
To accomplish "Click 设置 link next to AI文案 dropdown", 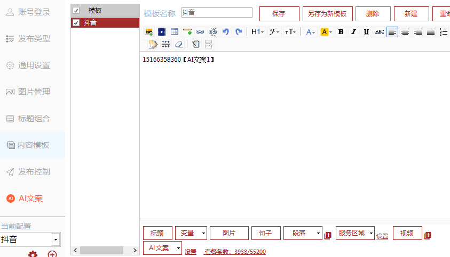I will click(x=190, y=252).
